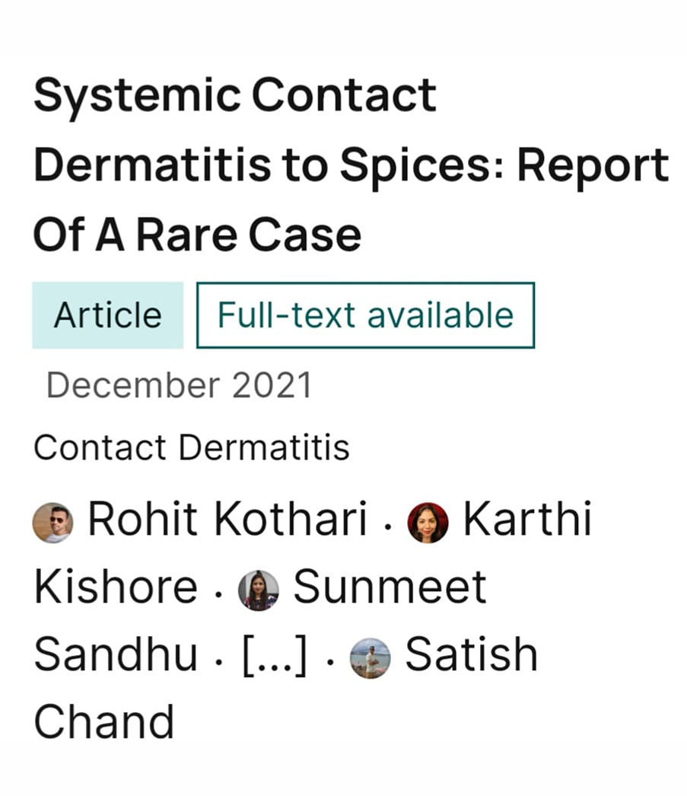
Task: Open the Full-text available badge
Action: point(365,315)
